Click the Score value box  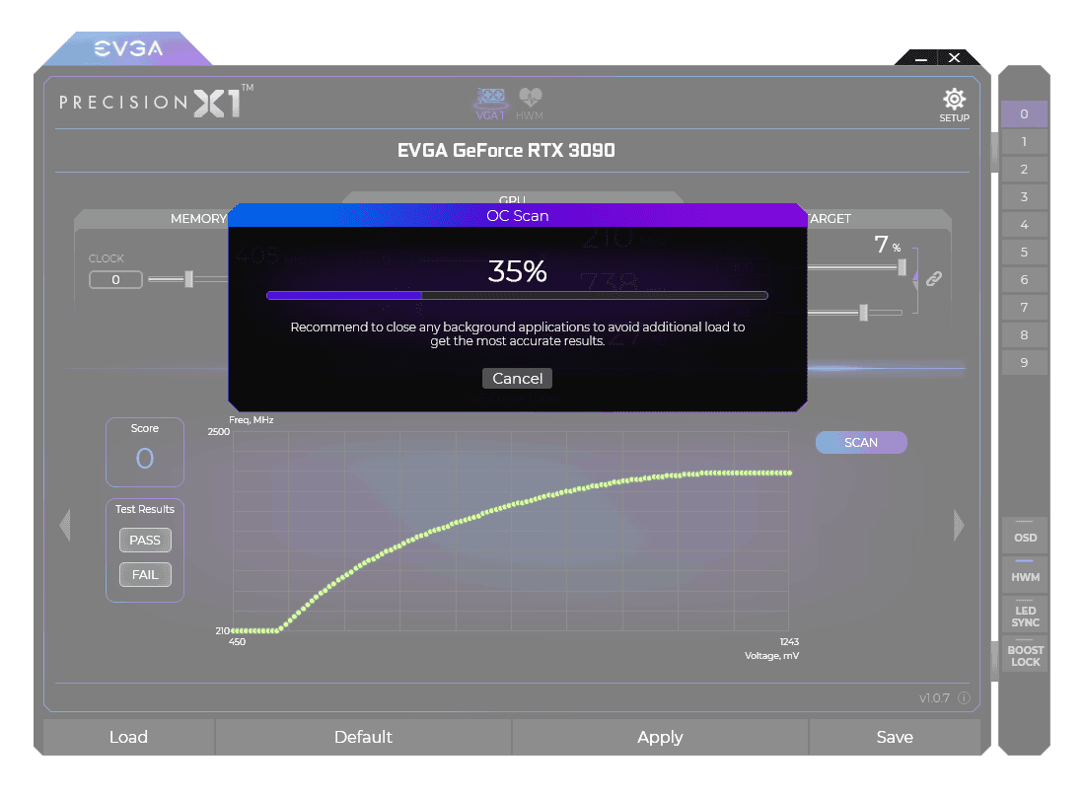[x=145, y=452]
